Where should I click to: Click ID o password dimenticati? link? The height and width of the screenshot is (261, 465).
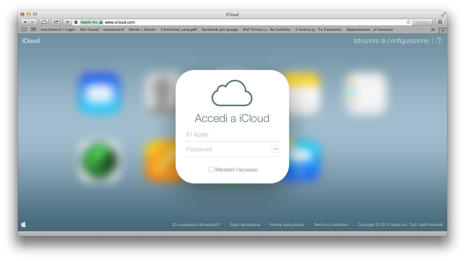(x=196, y=225)
